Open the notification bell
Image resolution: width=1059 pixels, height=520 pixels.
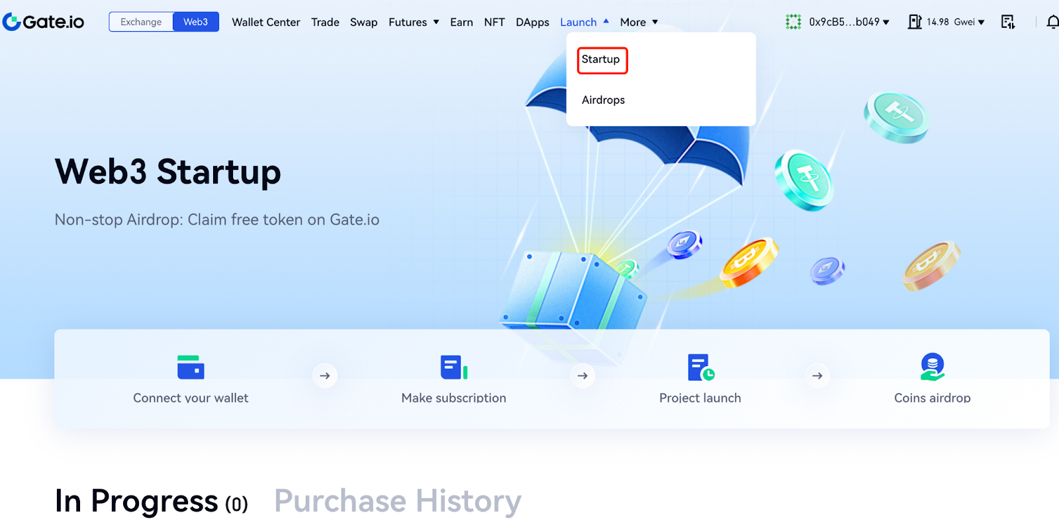tap(1052, 22)
